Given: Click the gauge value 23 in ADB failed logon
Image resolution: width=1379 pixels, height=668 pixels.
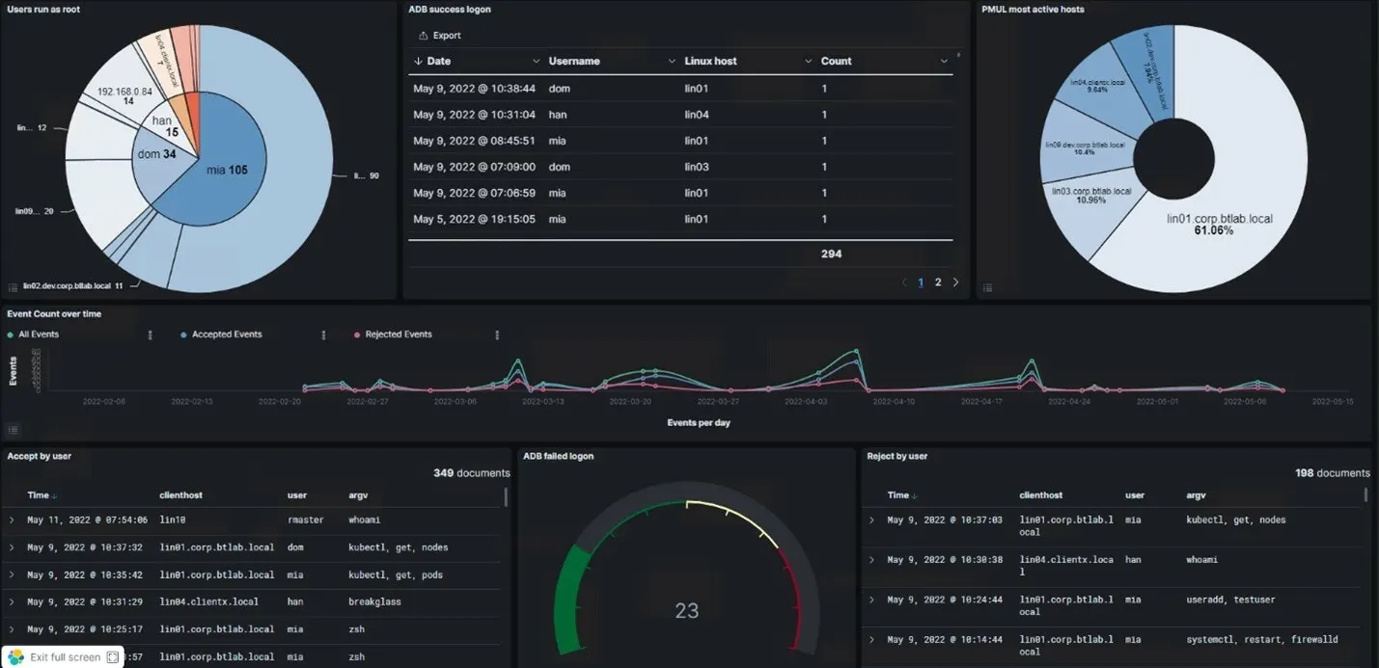Looking at the screenshot, I should [686, 610].
